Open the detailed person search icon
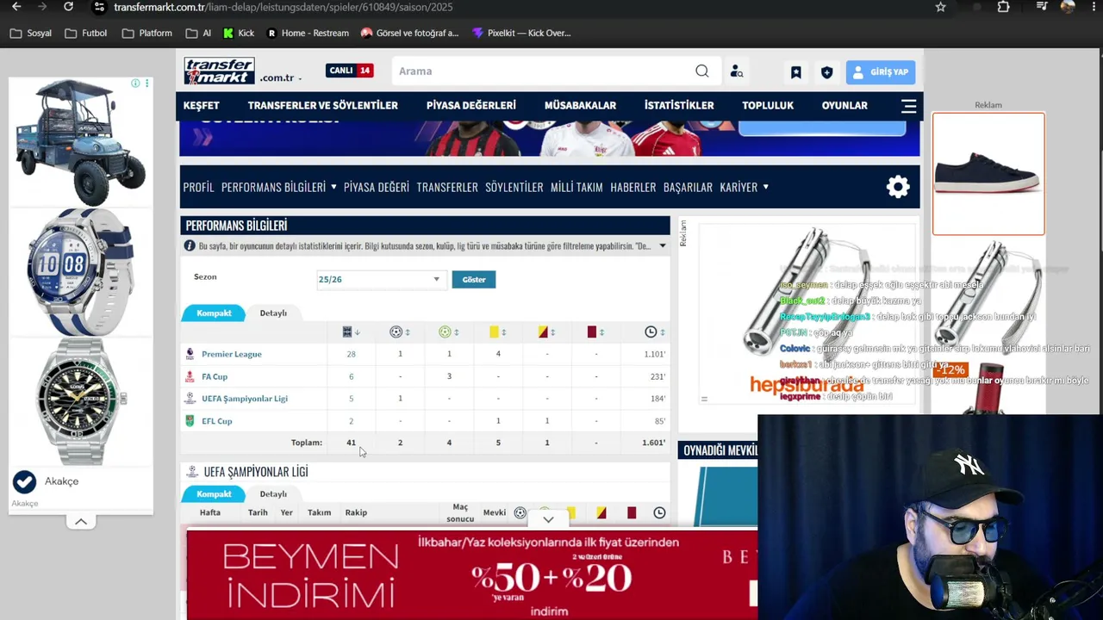Viewport: 1103px width, 620px height. [737, 71]
